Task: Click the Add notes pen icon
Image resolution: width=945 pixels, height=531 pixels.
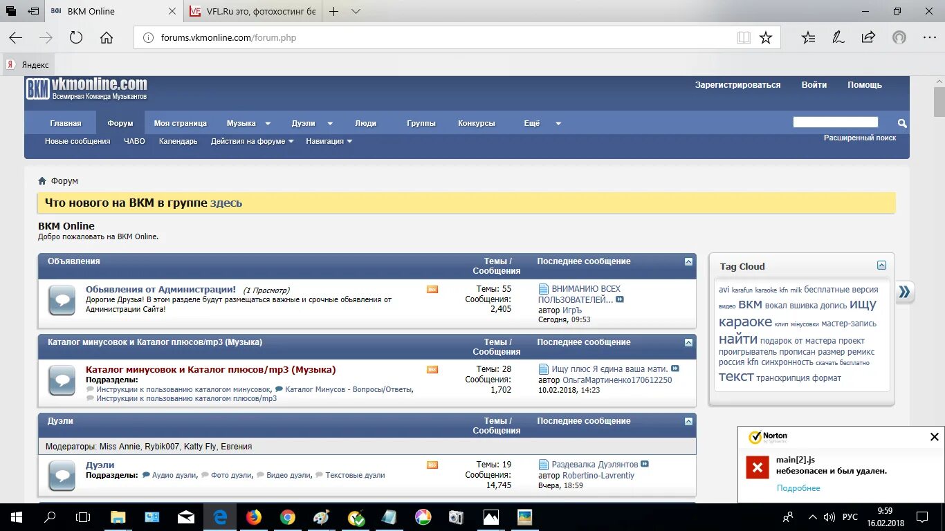Action: tap(838, 38)
